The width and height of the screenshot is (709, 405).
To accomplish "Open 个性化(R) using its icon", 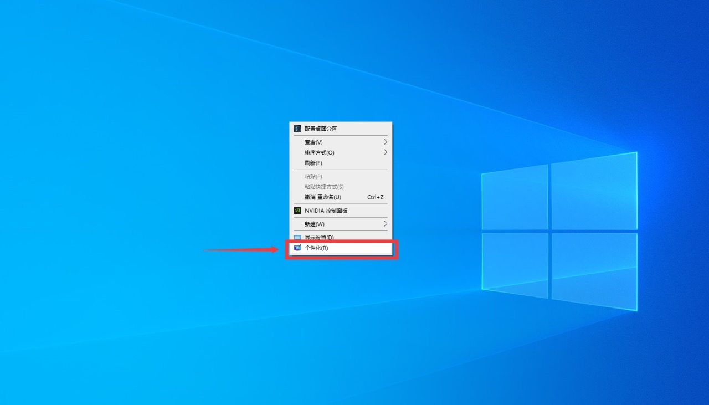I will [x=297, y=248].
